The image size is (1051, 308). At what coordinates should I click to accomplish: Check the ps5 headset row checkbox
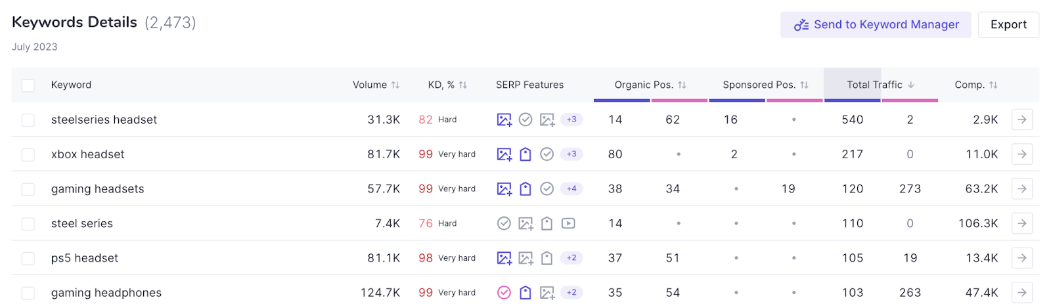[28, 258]
